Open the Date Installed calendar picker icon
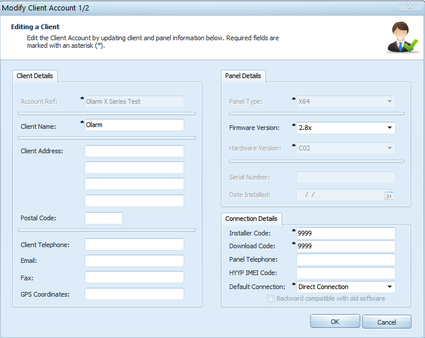425x338 pixels. click(x=389, y=196)
